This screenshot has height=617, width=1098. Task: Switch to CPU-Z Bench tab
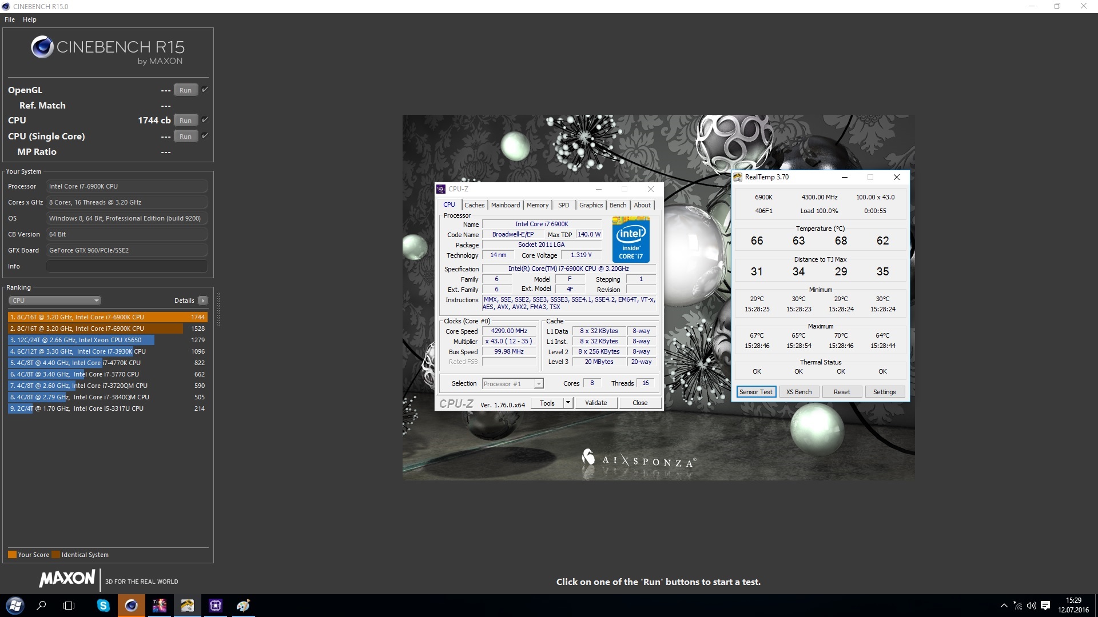[x=618, y=205]
